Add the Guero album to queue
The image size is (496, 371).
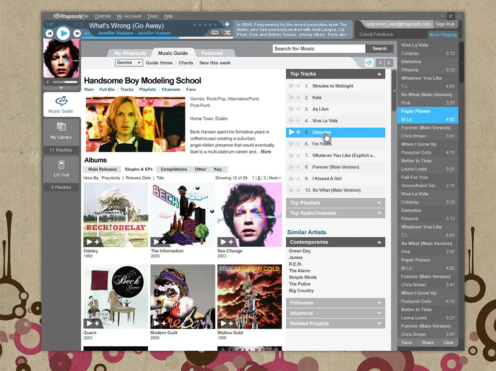(97, 323)
